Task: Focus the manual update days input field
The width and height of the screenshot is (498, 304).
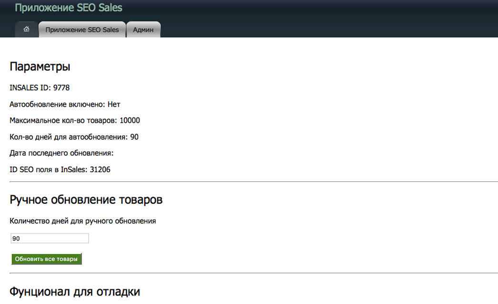Action: pyautogui.click(x=50, y=238)
